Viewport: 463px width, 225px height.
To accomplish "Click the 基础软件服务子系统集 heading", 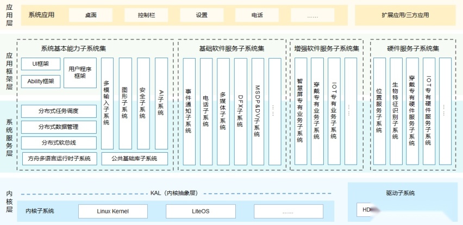I will (232, 48).
